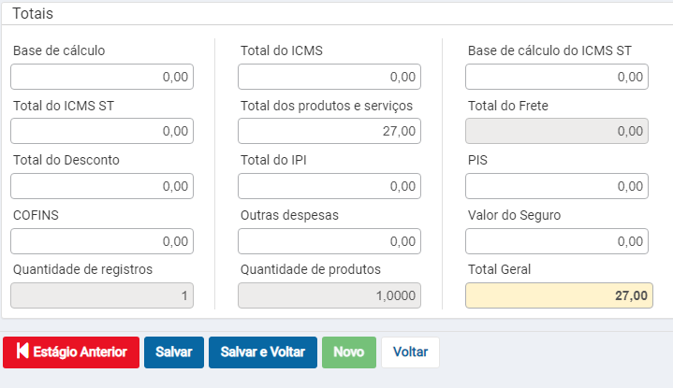Select the PIS input field
Viewport: 673px width, 388px height.
pyautogui.click(x=557, y=186)
